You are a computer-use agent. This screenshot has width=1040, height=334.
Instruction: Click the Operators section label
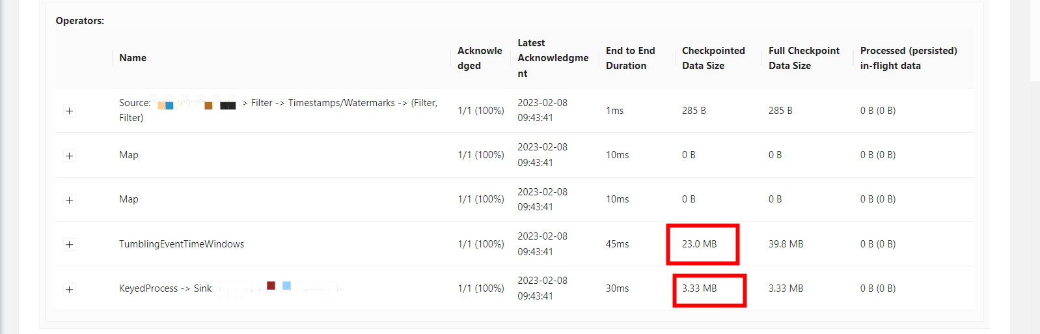point(80,21)
